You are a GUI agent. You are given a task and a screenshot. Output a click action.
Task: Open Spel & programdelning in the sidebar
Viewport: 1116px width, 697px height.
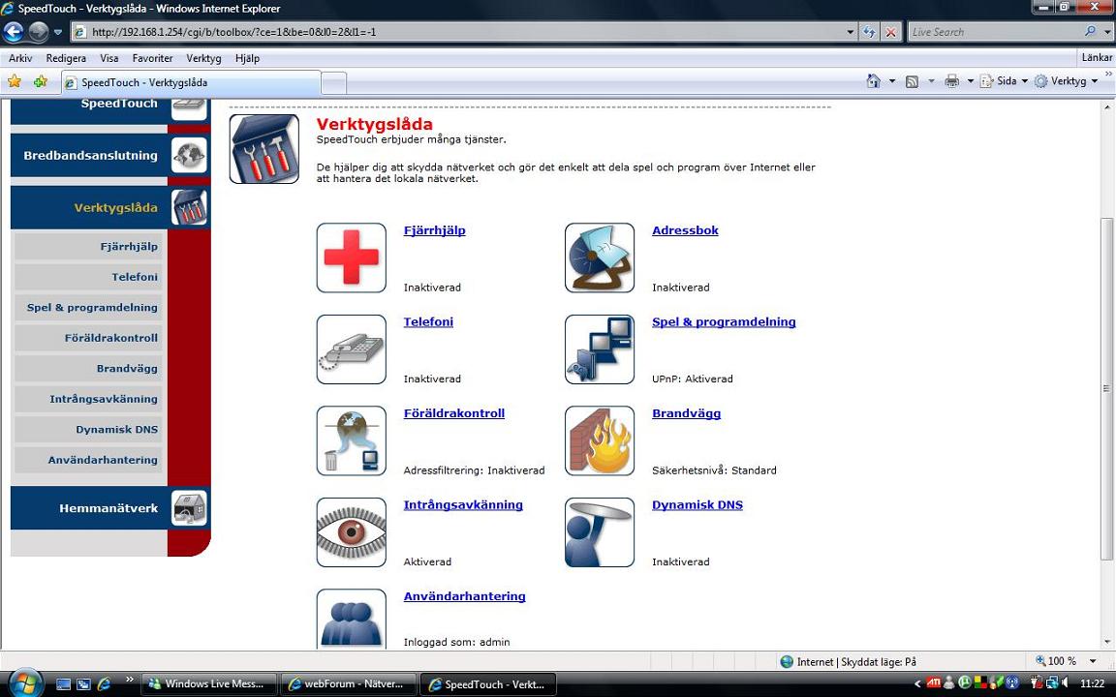[88, 307]
